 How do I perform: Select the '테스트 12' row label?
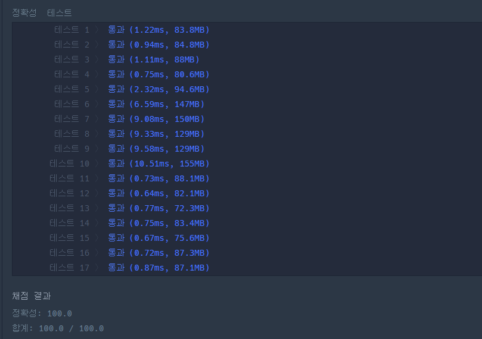point(69,193)
